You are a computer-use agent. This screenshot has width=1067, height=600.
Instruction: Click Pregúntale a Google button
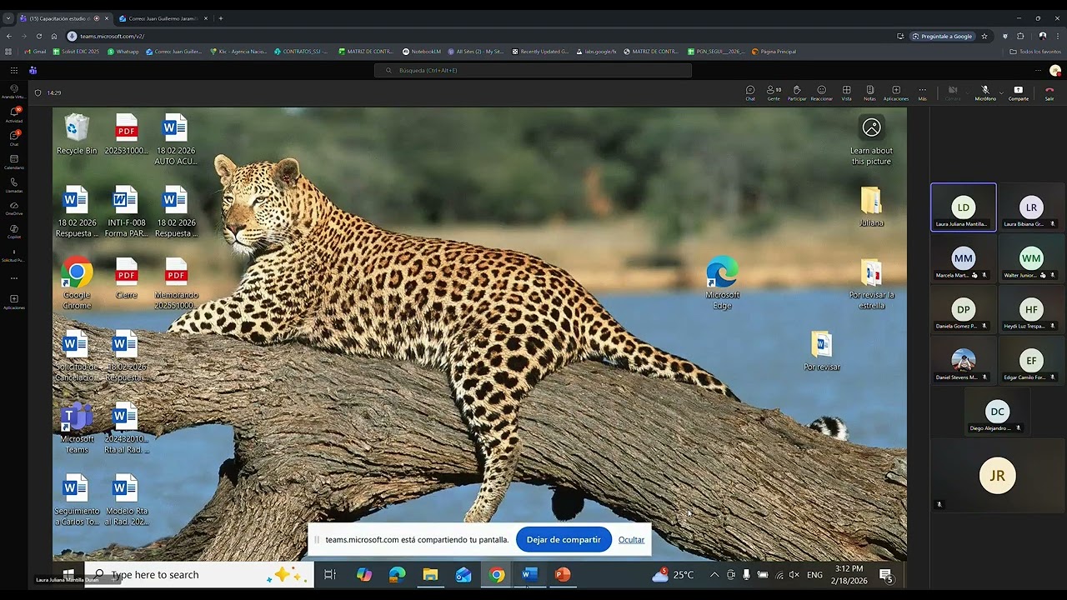coord(943,36)
